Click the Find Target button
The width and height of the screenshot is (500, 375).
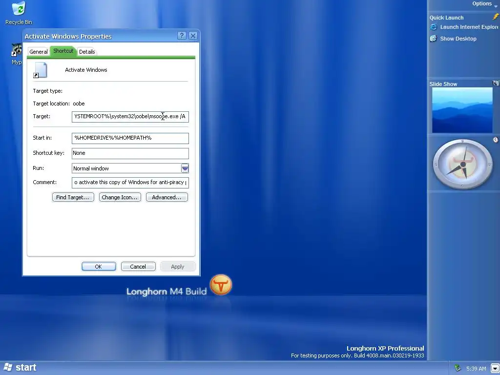pyautogui.click(x=73, y=197)
